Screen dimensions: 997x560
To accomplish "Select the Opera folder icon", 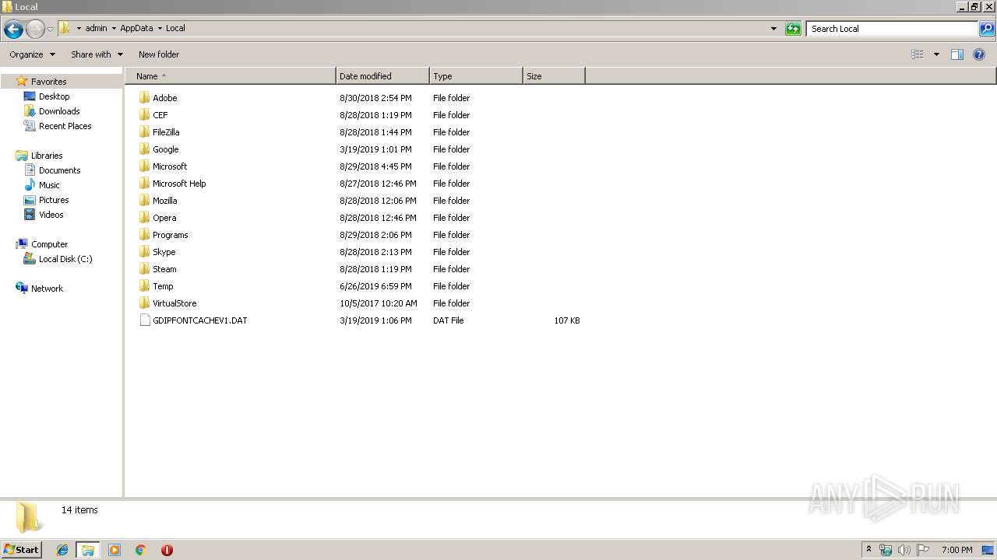I will 144,218.
